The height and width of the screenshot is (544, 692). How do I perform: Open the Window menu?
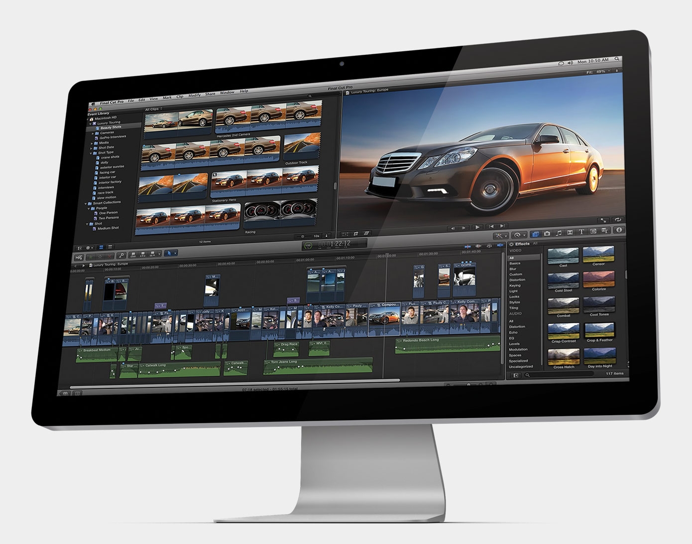(227, 92)
